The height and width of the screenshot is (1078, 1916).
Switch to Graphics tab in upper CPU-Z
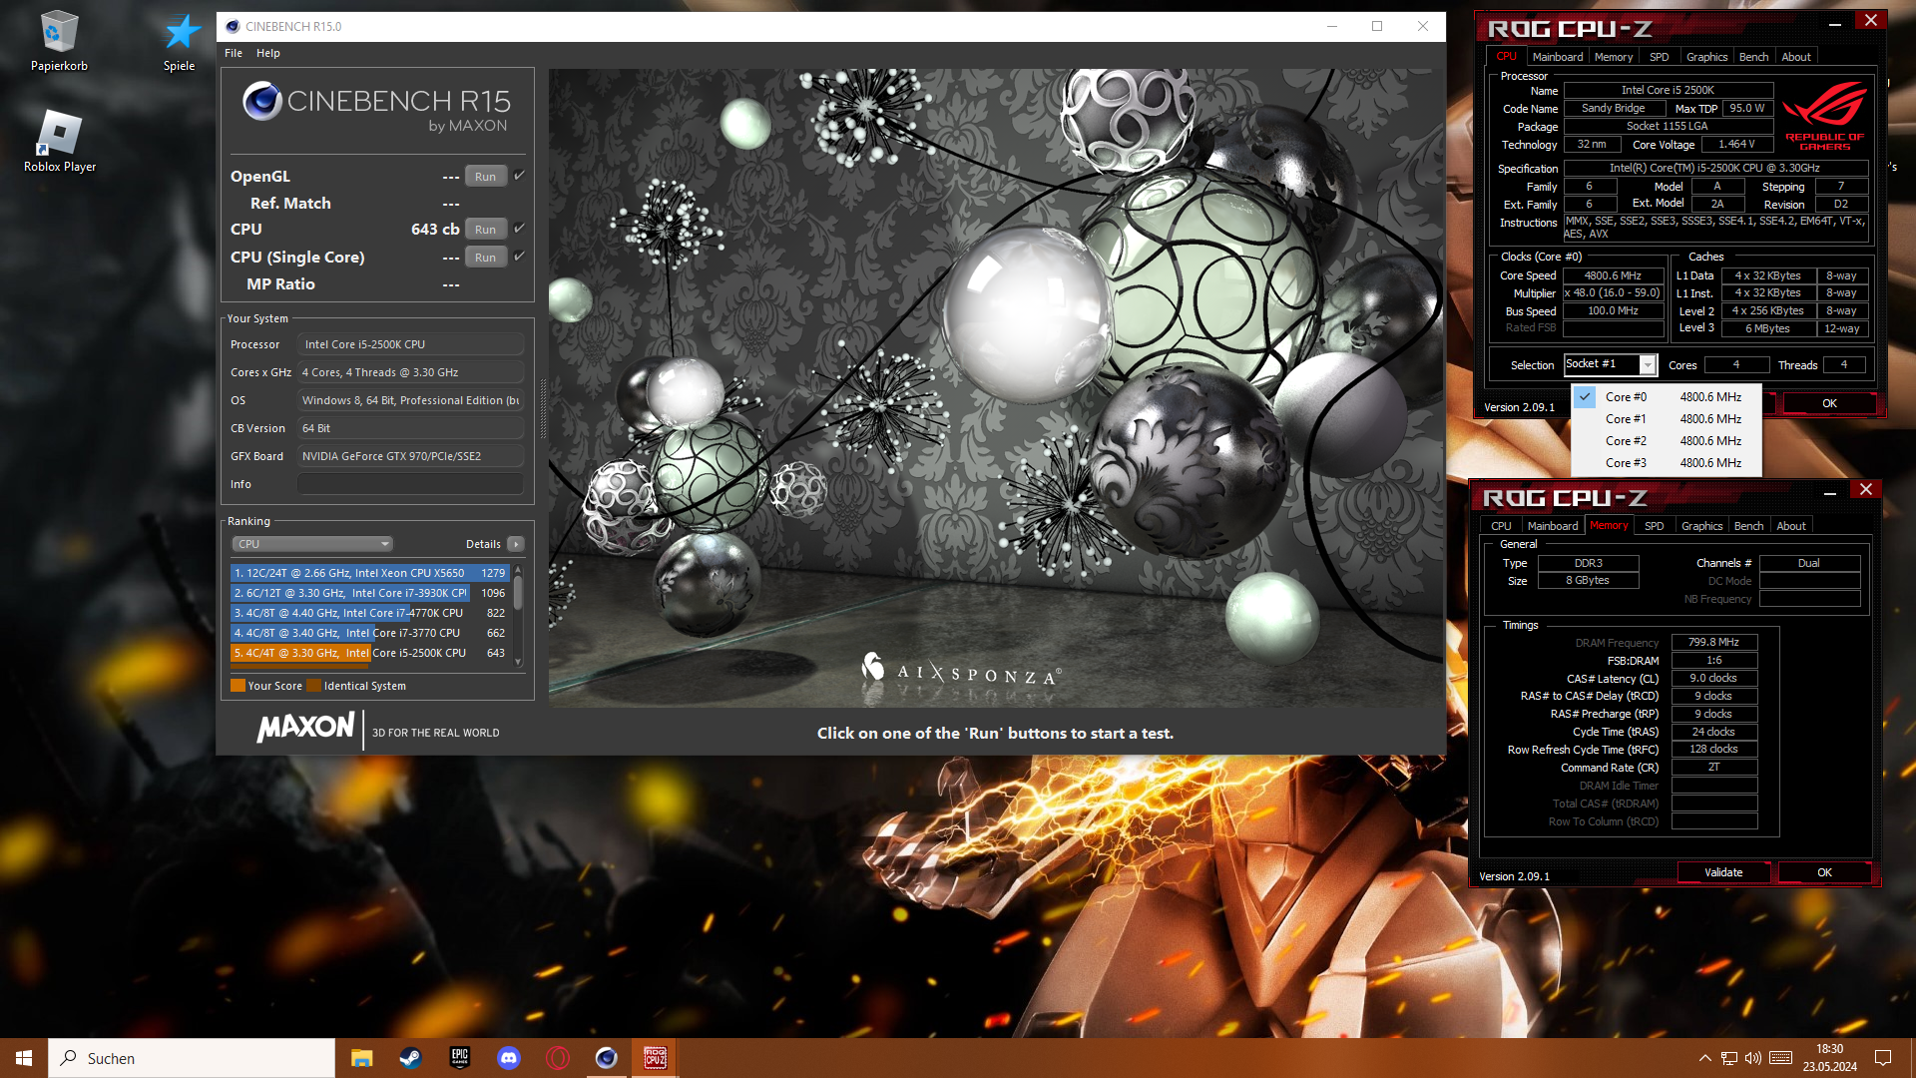point(1706,57)
